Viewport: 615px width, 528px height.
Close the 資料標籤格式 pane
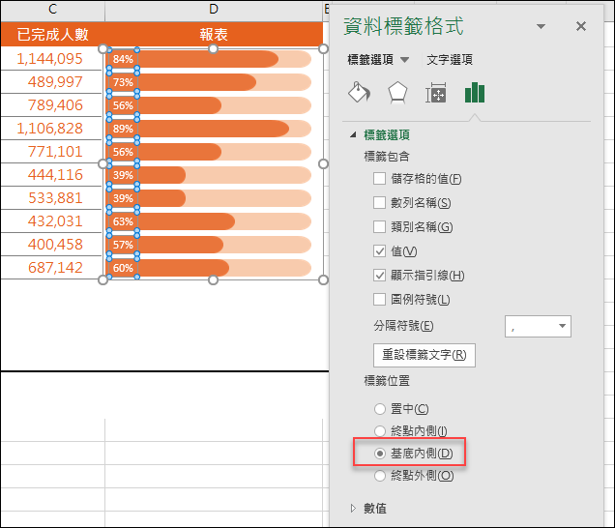point(581,26)
